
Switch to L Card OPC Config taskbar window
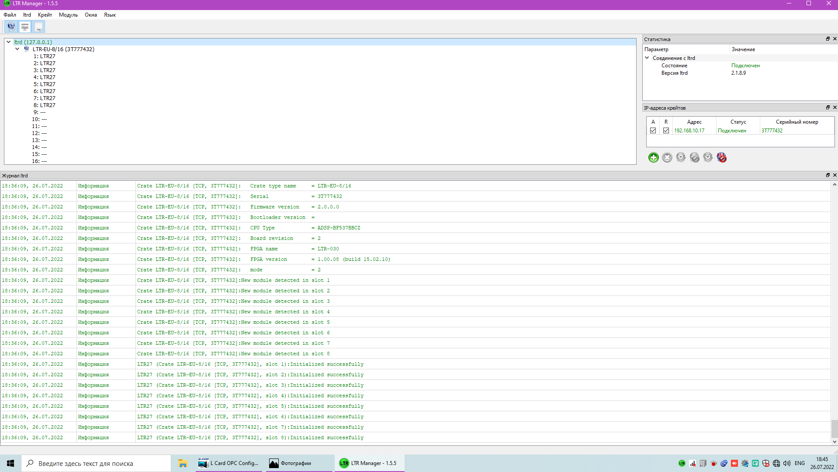click(x=229, y=463)
